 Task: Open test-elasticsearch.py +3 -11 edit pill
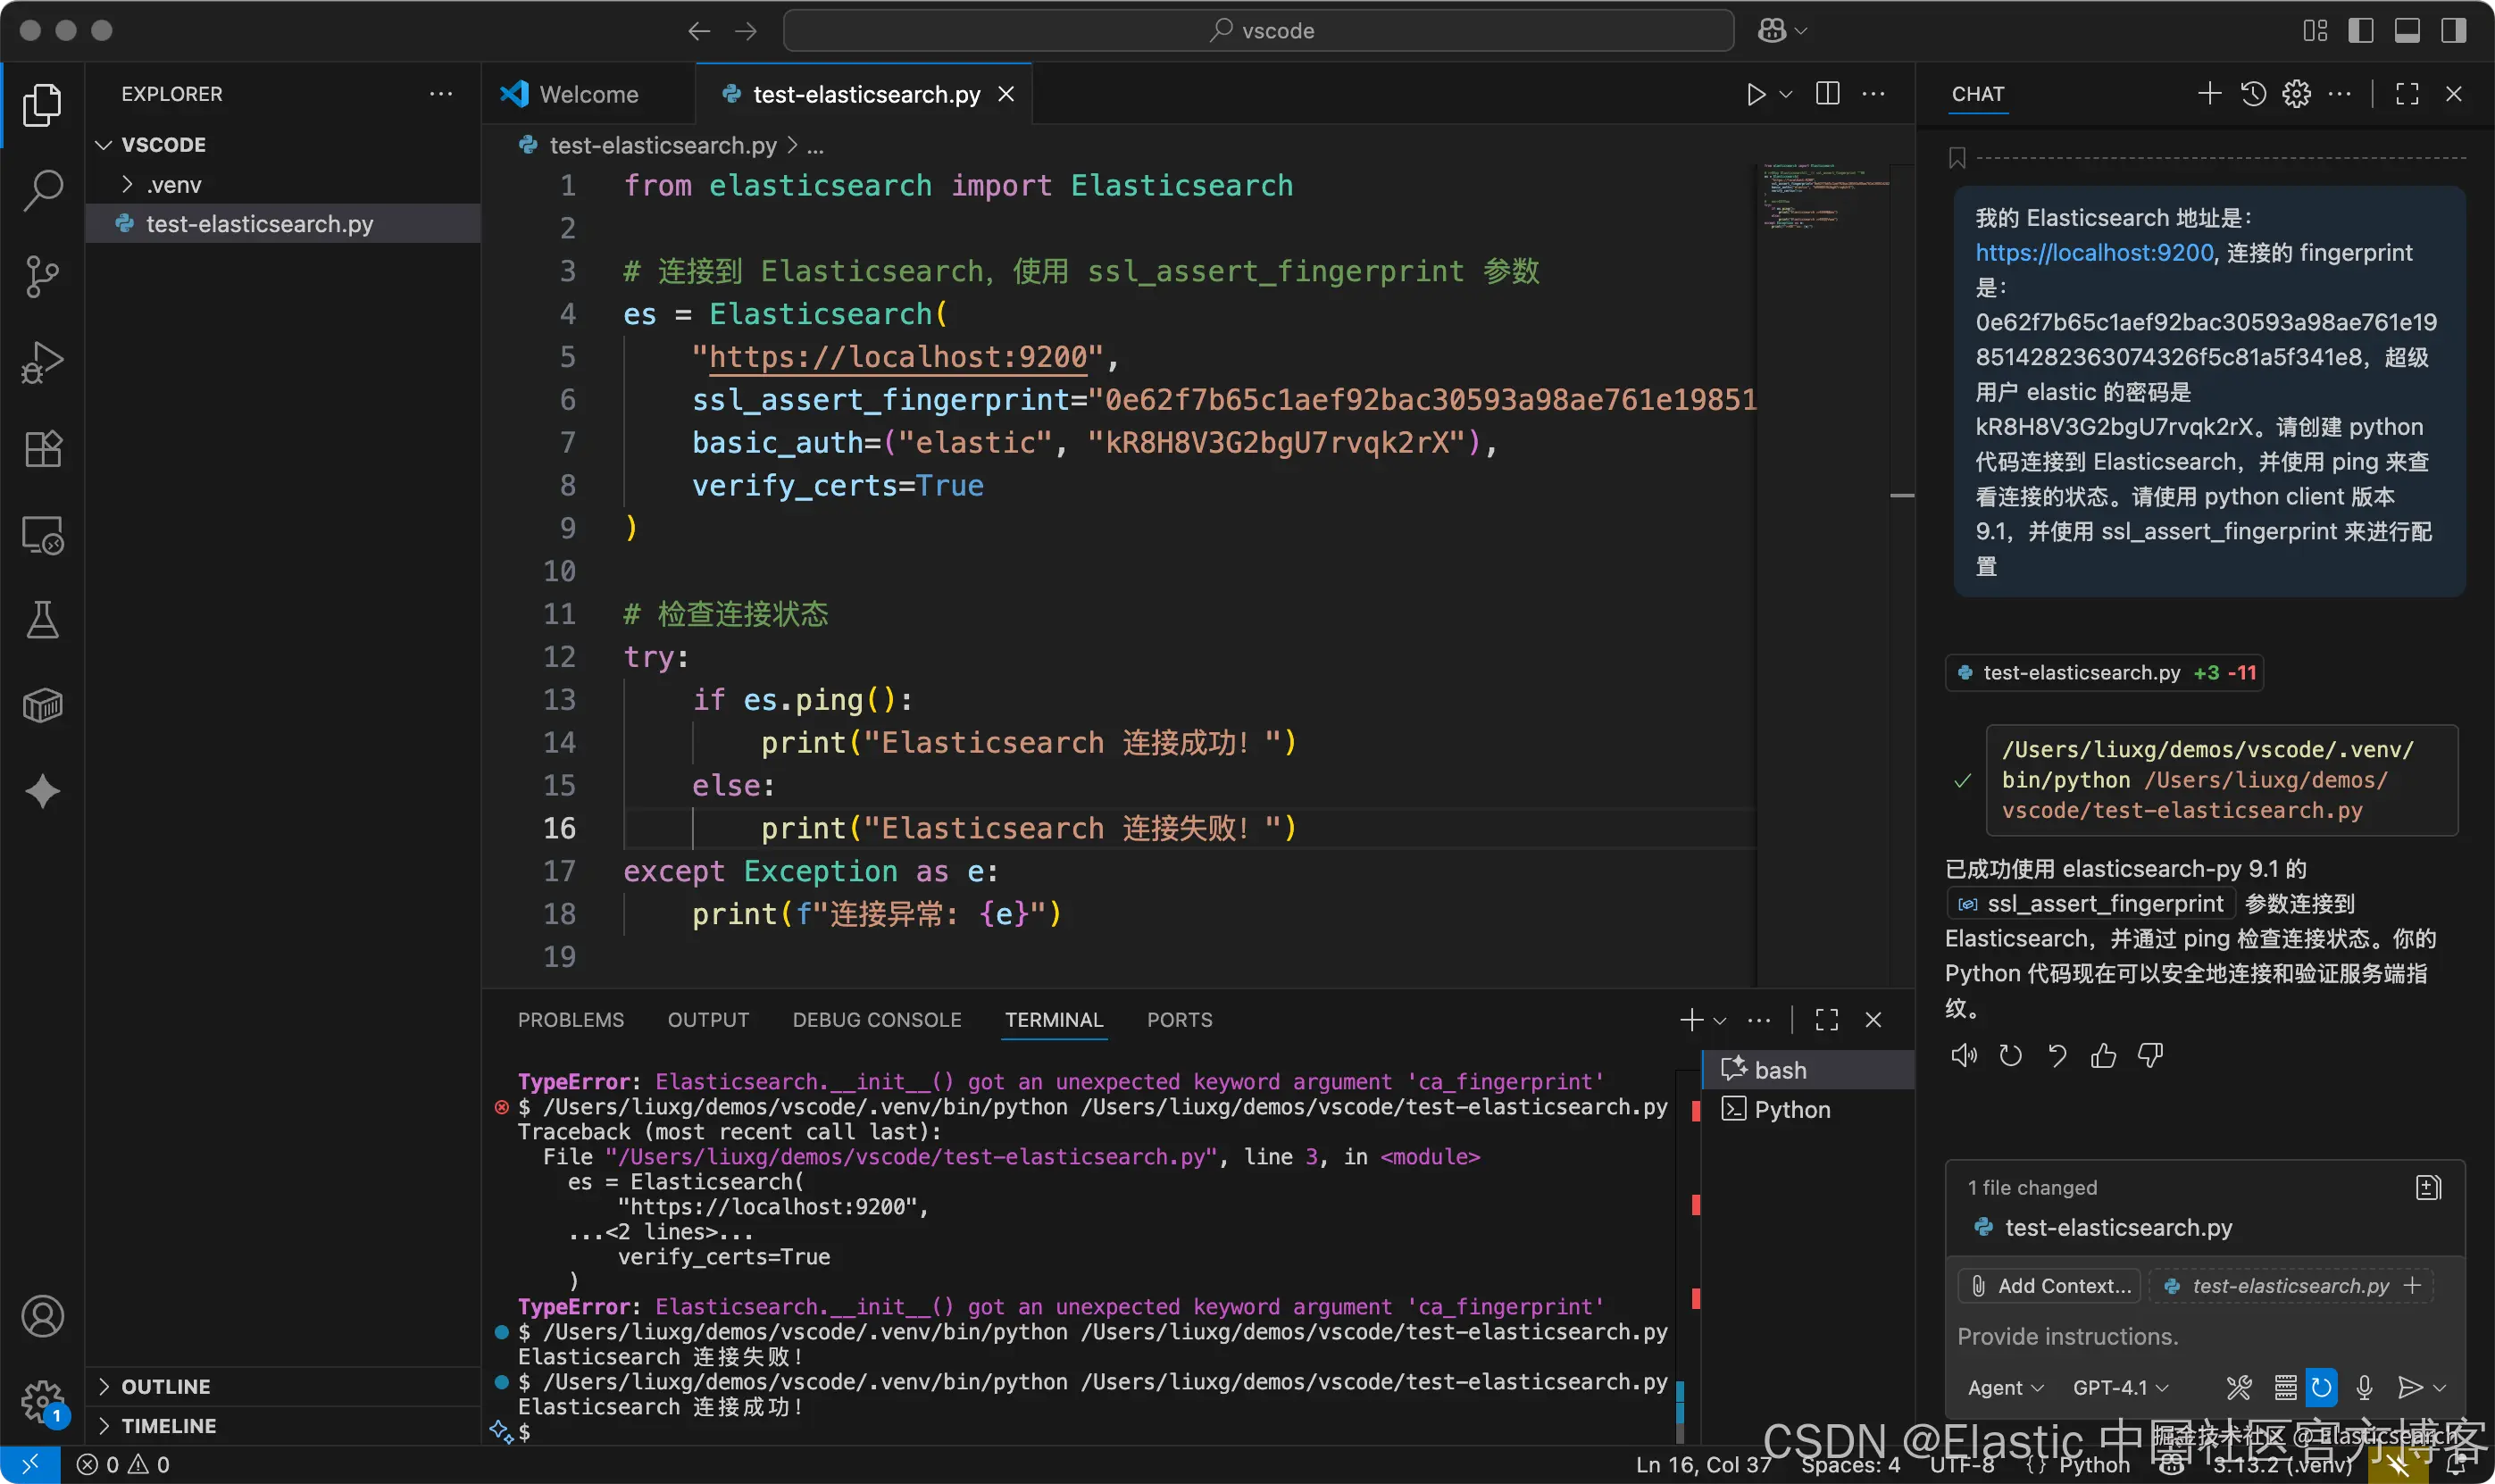coord(2104,672)
